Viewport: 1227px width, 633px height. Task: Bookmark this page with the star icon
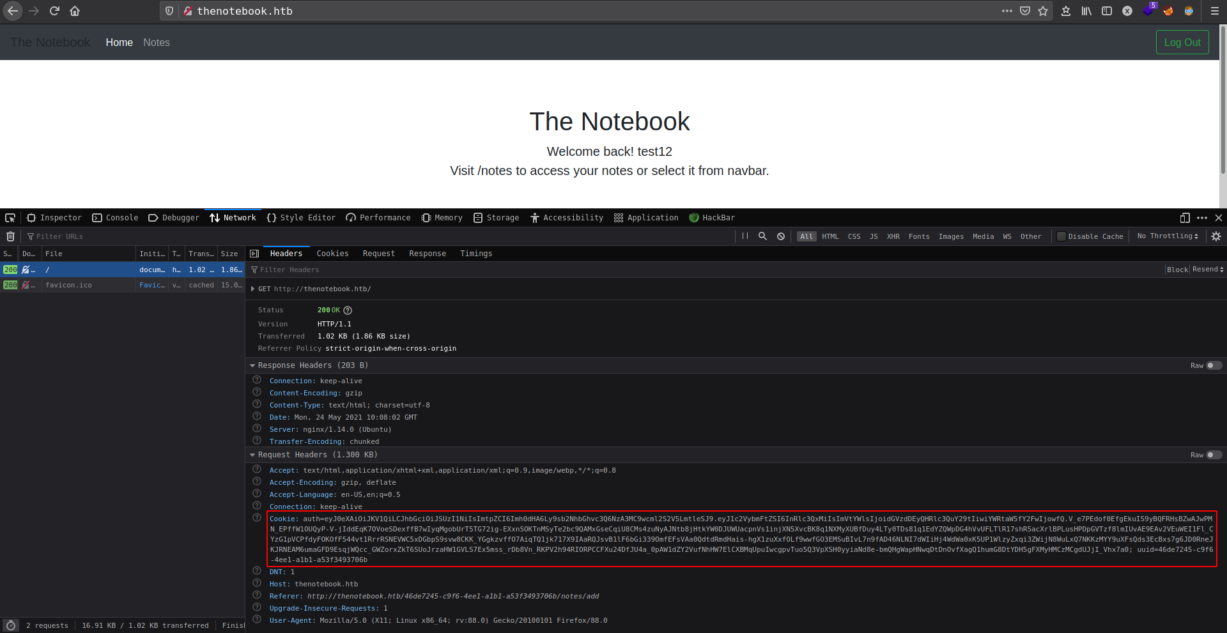pyautogui.click(x=1043, y=11)
